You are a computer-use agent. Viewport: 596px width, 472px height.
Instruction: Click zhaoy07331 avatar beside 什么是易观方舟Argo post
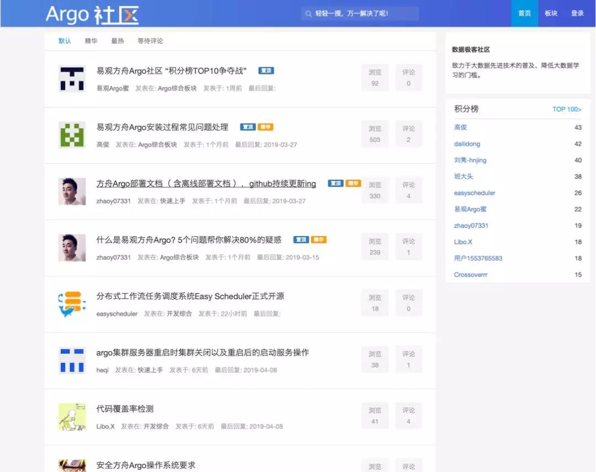[72, 248]
